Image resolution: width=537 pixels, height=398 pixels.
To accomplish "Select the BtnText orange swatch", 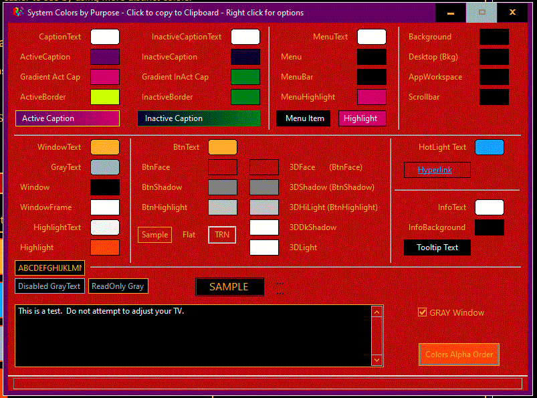I will tap(223, 147).
